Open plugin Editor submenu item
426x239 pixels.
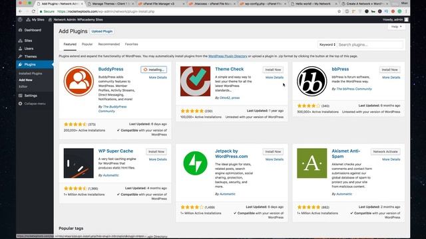[x=23, y=86]
